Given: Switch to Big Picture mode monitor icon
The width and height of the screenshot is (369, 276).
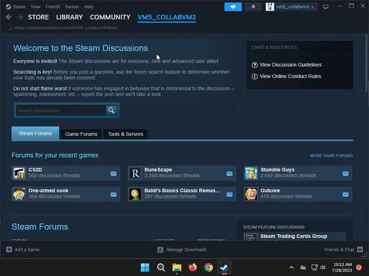Looking at the screenshot, I should [326, 7].
